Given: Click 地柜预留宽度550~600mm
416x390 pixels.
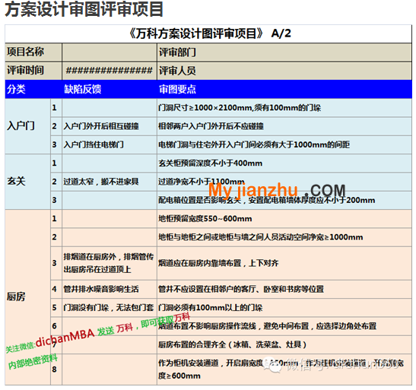Looking at the screenshot, I should pyautogui.click(x=205, y=219).
